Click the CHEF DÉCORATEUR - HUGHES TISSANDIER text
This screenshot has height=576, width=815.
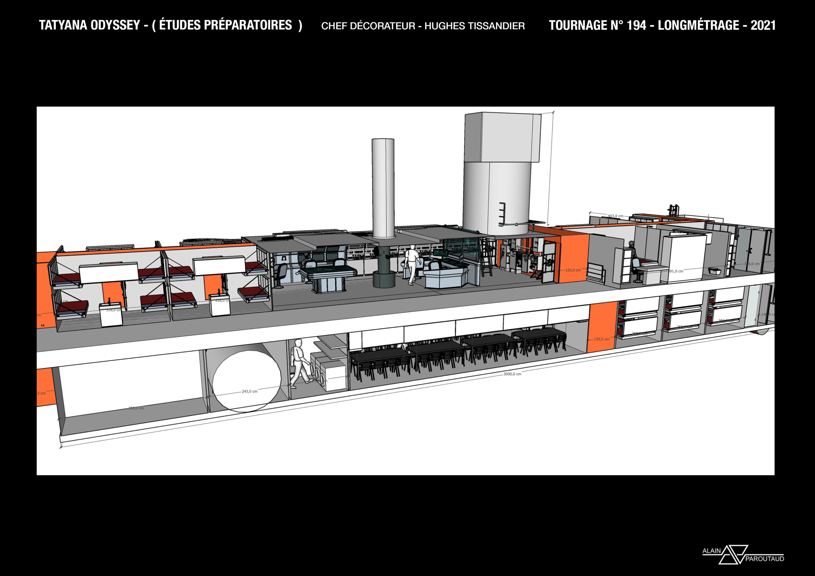point(423,26)
